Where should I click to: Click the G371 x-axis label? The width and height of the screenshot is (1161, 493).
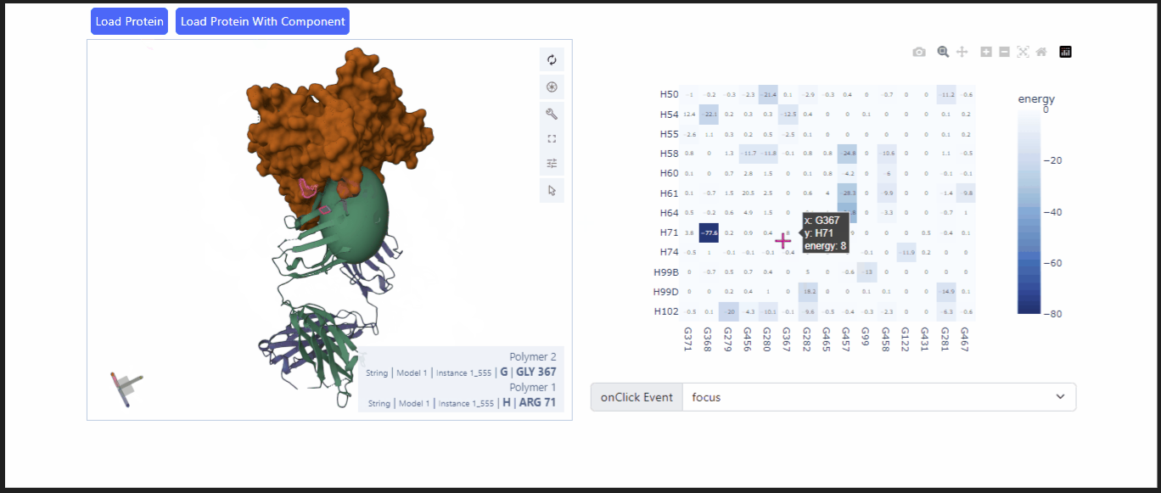pos(688,339)
